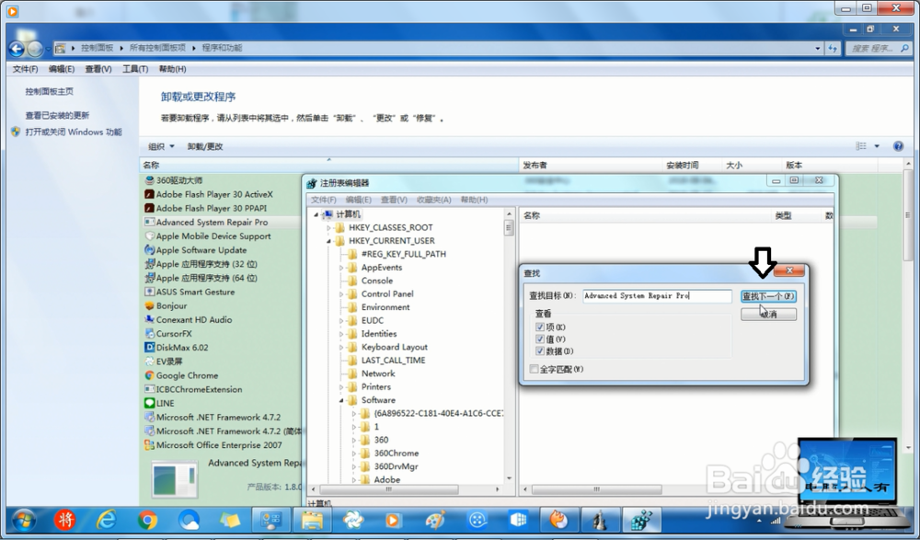
Task: Click the help question mark icon
Action: (898, 146)
